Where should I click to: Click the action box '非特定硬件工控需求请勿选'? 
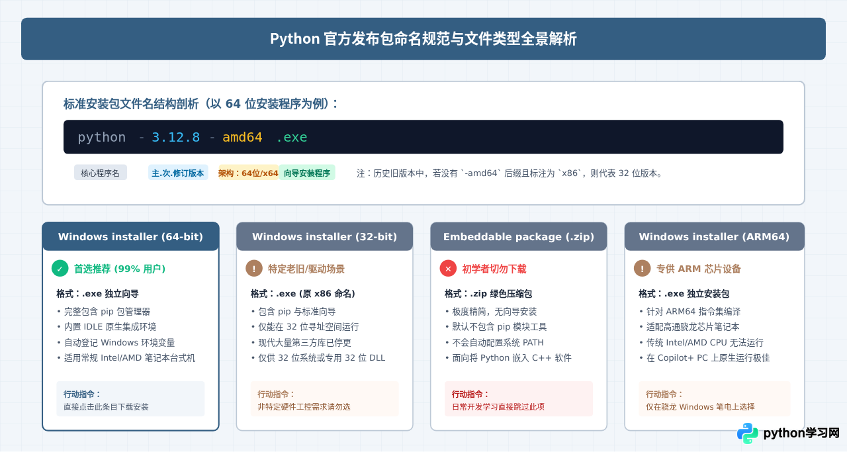(324, 399)
